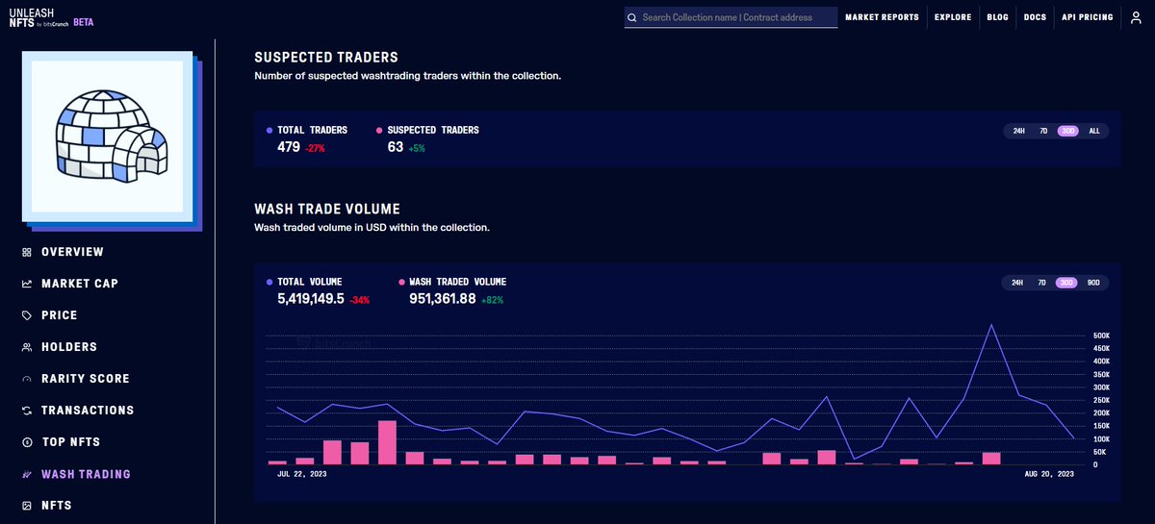This screenshot has width=1155, height=524.
Task: Click the Top NFTs coin icon
Action: [27, 443]
